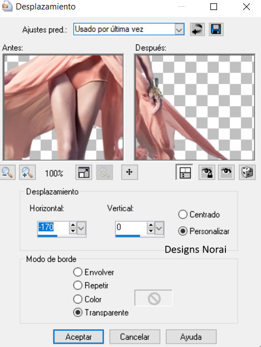Image resolution: width=261 pixels, height=347 pixels.
Task: Save preset with floppy disk icon
Action: pos(216,29)
